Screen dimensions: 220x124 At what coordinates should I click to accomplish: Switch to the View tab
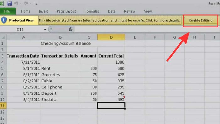click(148, 11)
